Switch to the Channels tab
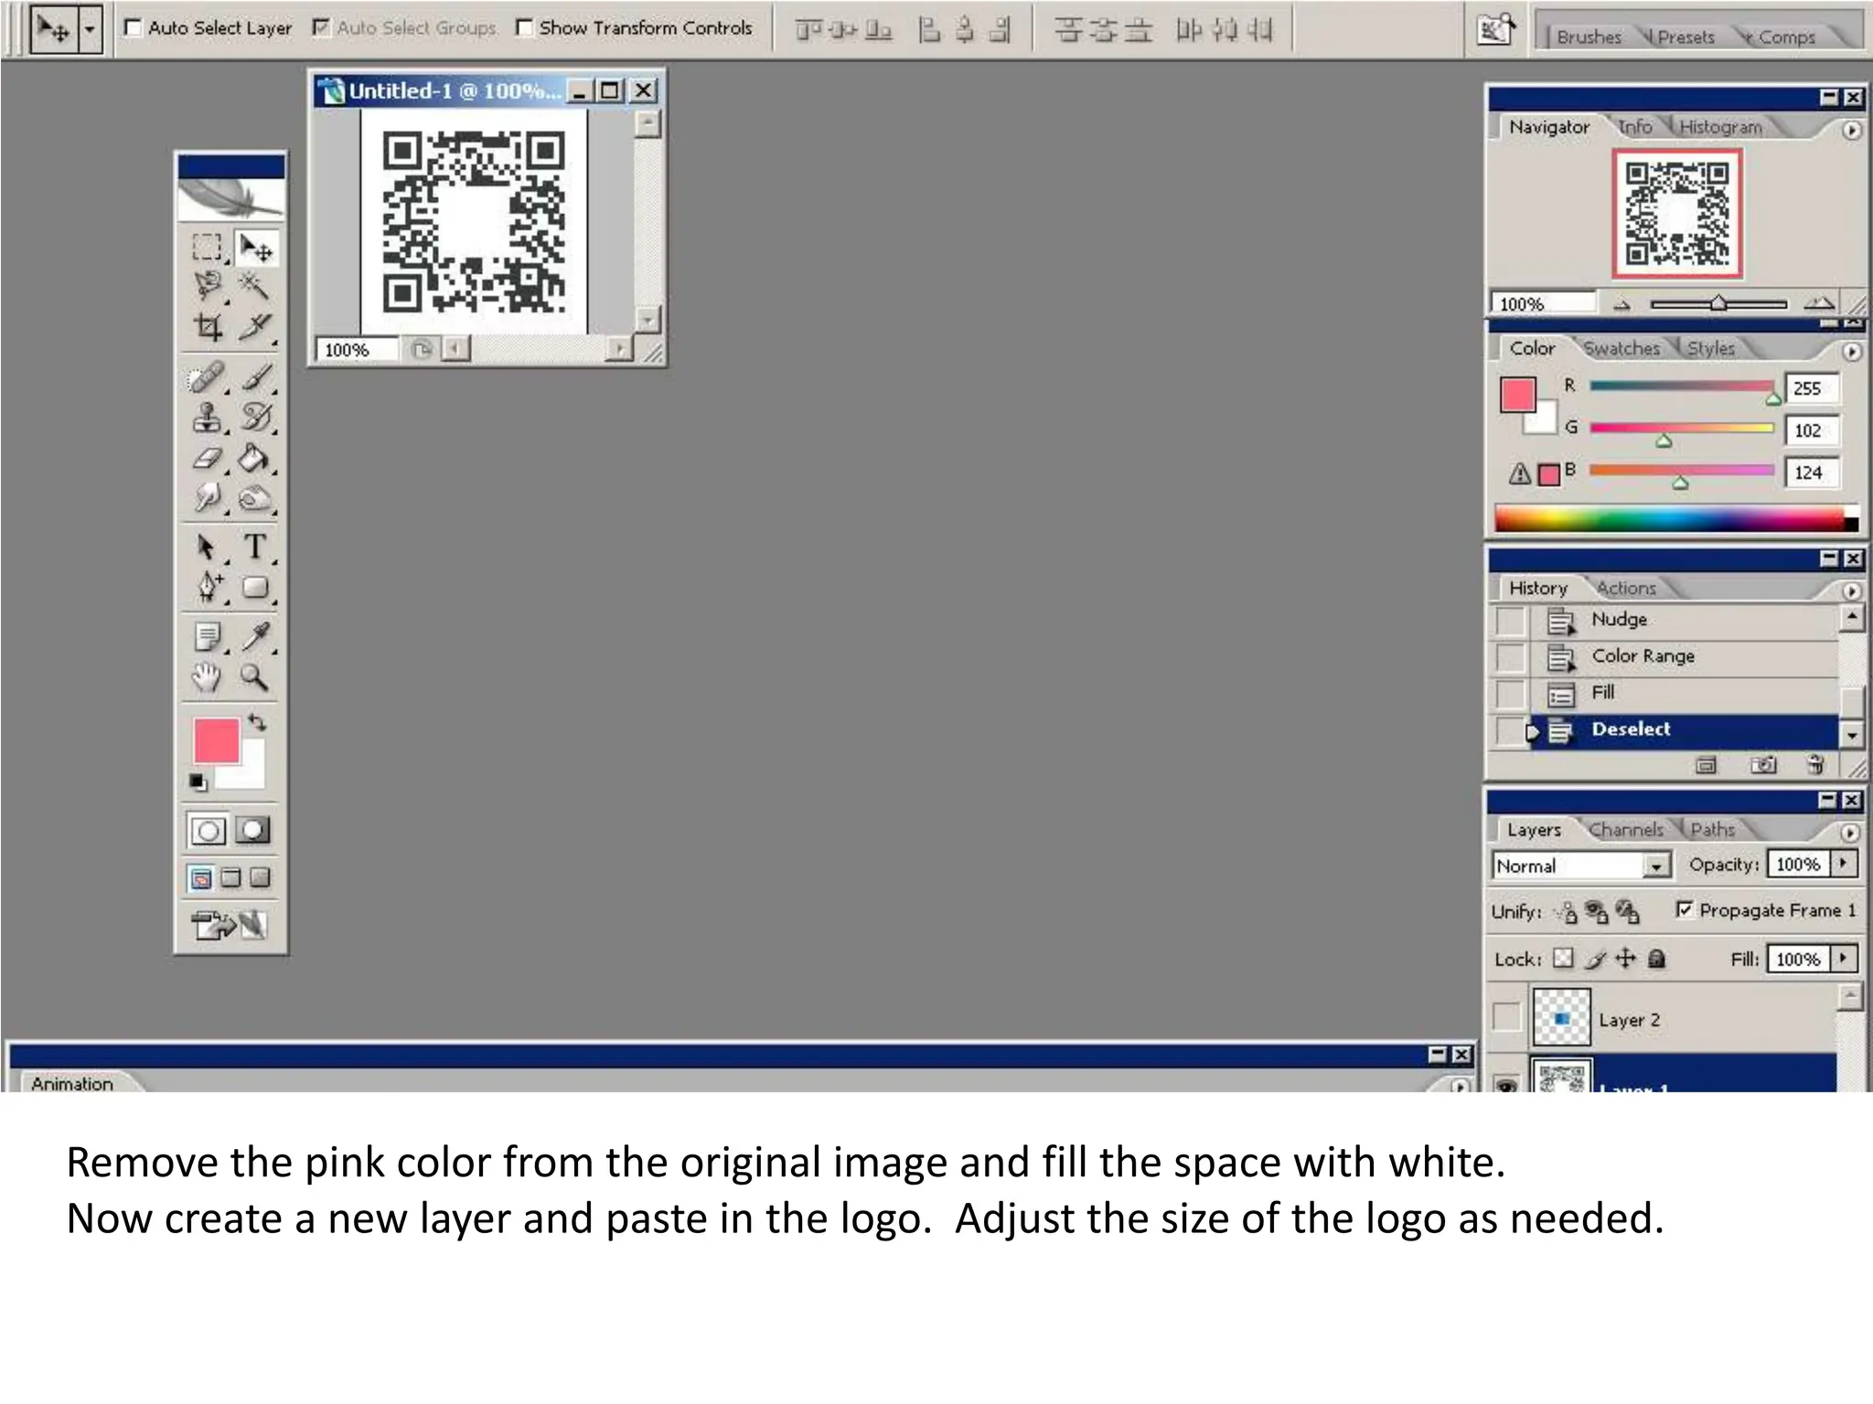This screenshot has width=1873, height=1404. (x=1626, y=829)
